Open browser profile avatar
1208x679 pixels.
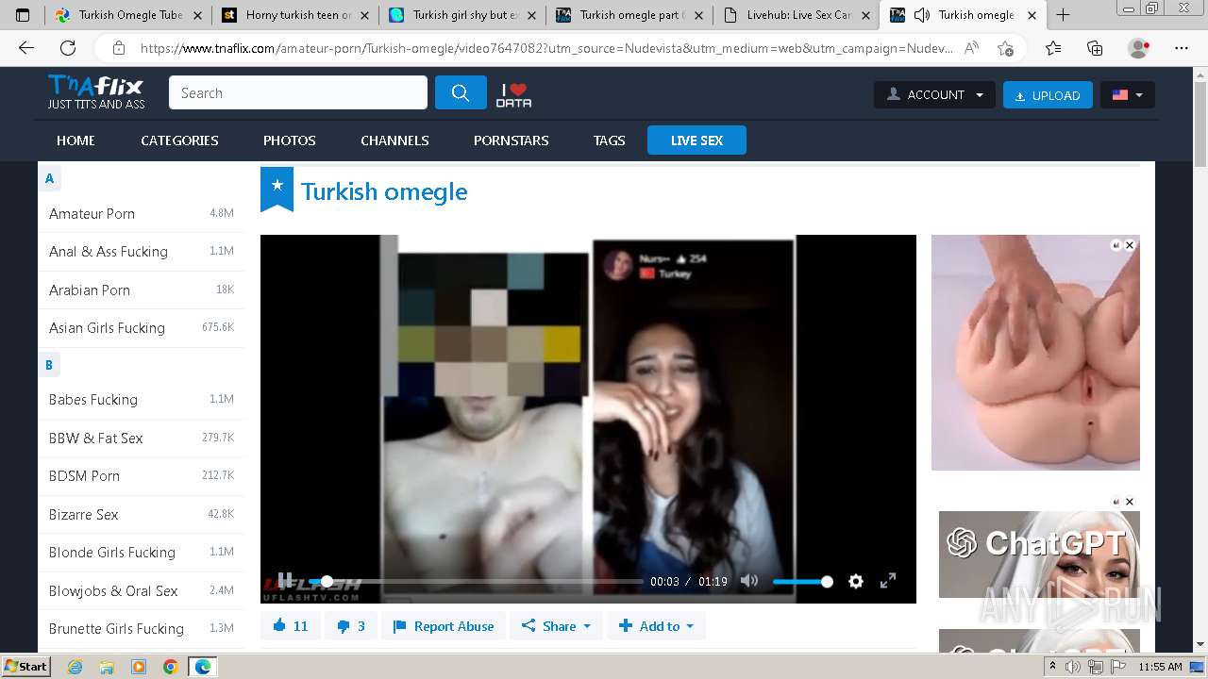1138,48
